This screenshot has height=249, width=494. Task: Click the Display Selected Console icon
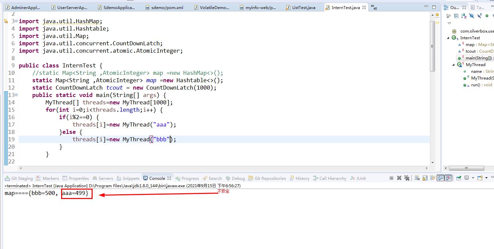pos(466,178)
